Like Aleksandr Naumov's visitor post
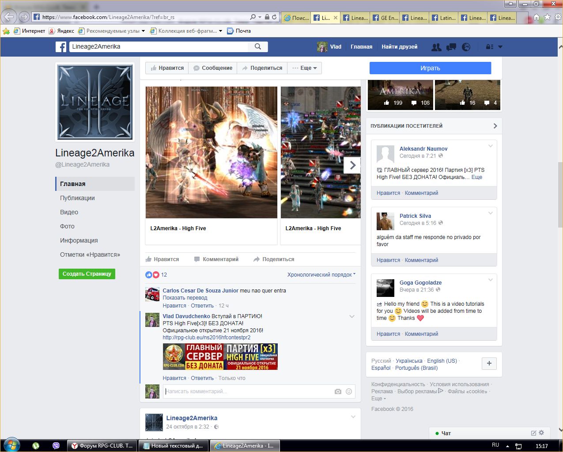Screen dimensions: 563x452 [388, 193]
